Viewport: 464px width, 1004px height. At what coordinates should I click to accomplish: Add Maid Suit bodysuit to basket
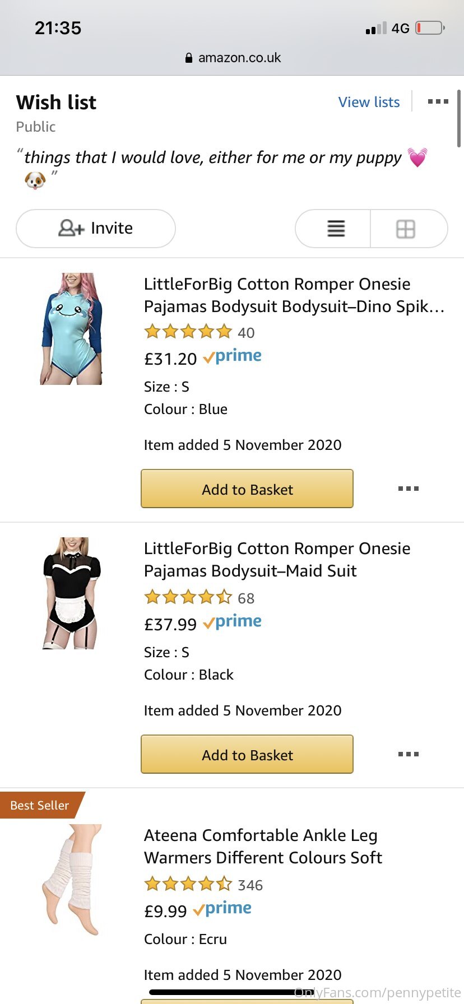tap(247, 755)
